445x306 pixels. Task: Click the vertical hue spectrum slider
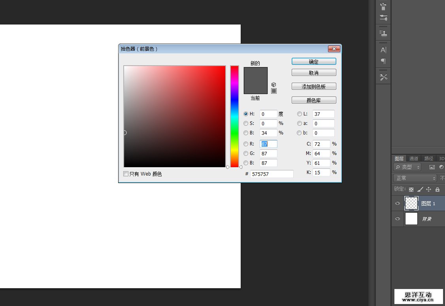(x=234, y=116)
